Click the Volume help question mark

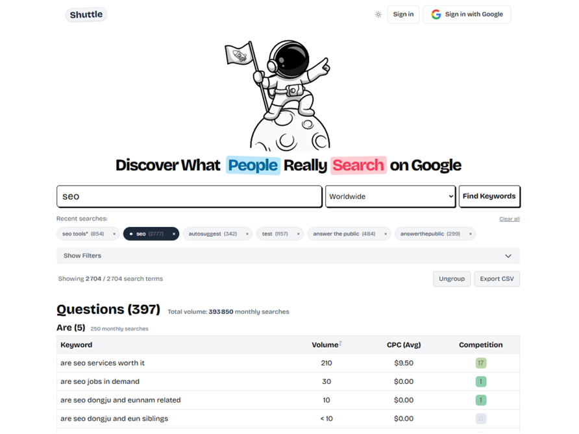(x=340, y=343)
